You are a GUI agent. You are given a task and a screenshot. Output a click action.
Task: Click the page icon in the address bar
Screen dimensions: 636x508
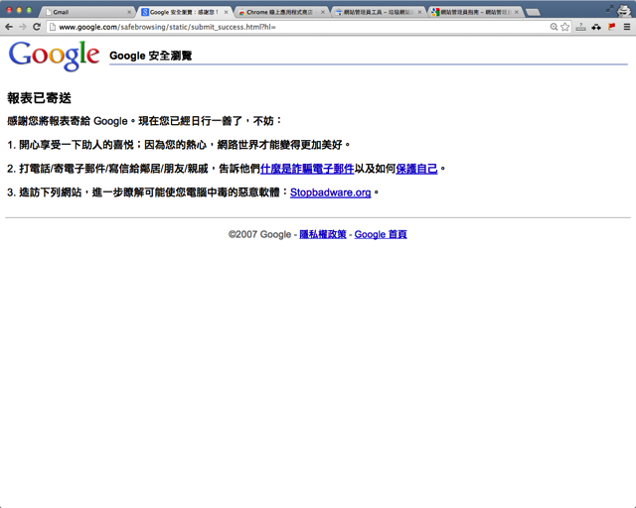point(53,27)
